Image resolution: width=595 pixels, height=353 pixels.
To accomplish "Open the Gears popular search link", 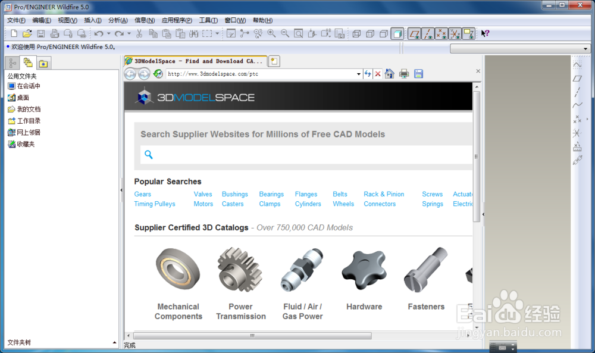I will [142, 194].
